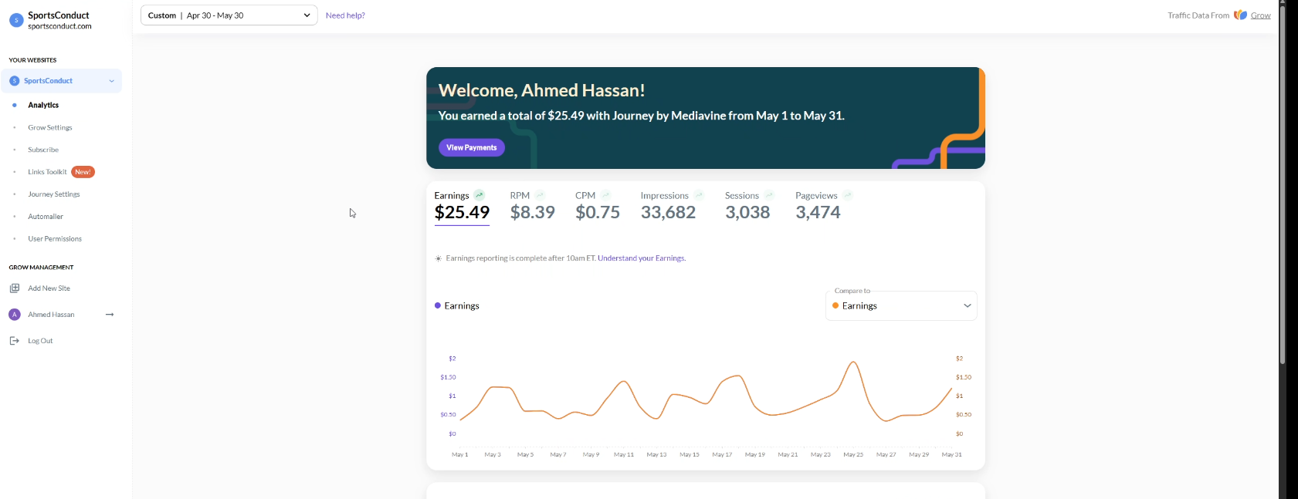Image resolution: width=1298 pixels, height=499 pixels.
Task: Click the RPM trend arrow icon
Action: 540,195
